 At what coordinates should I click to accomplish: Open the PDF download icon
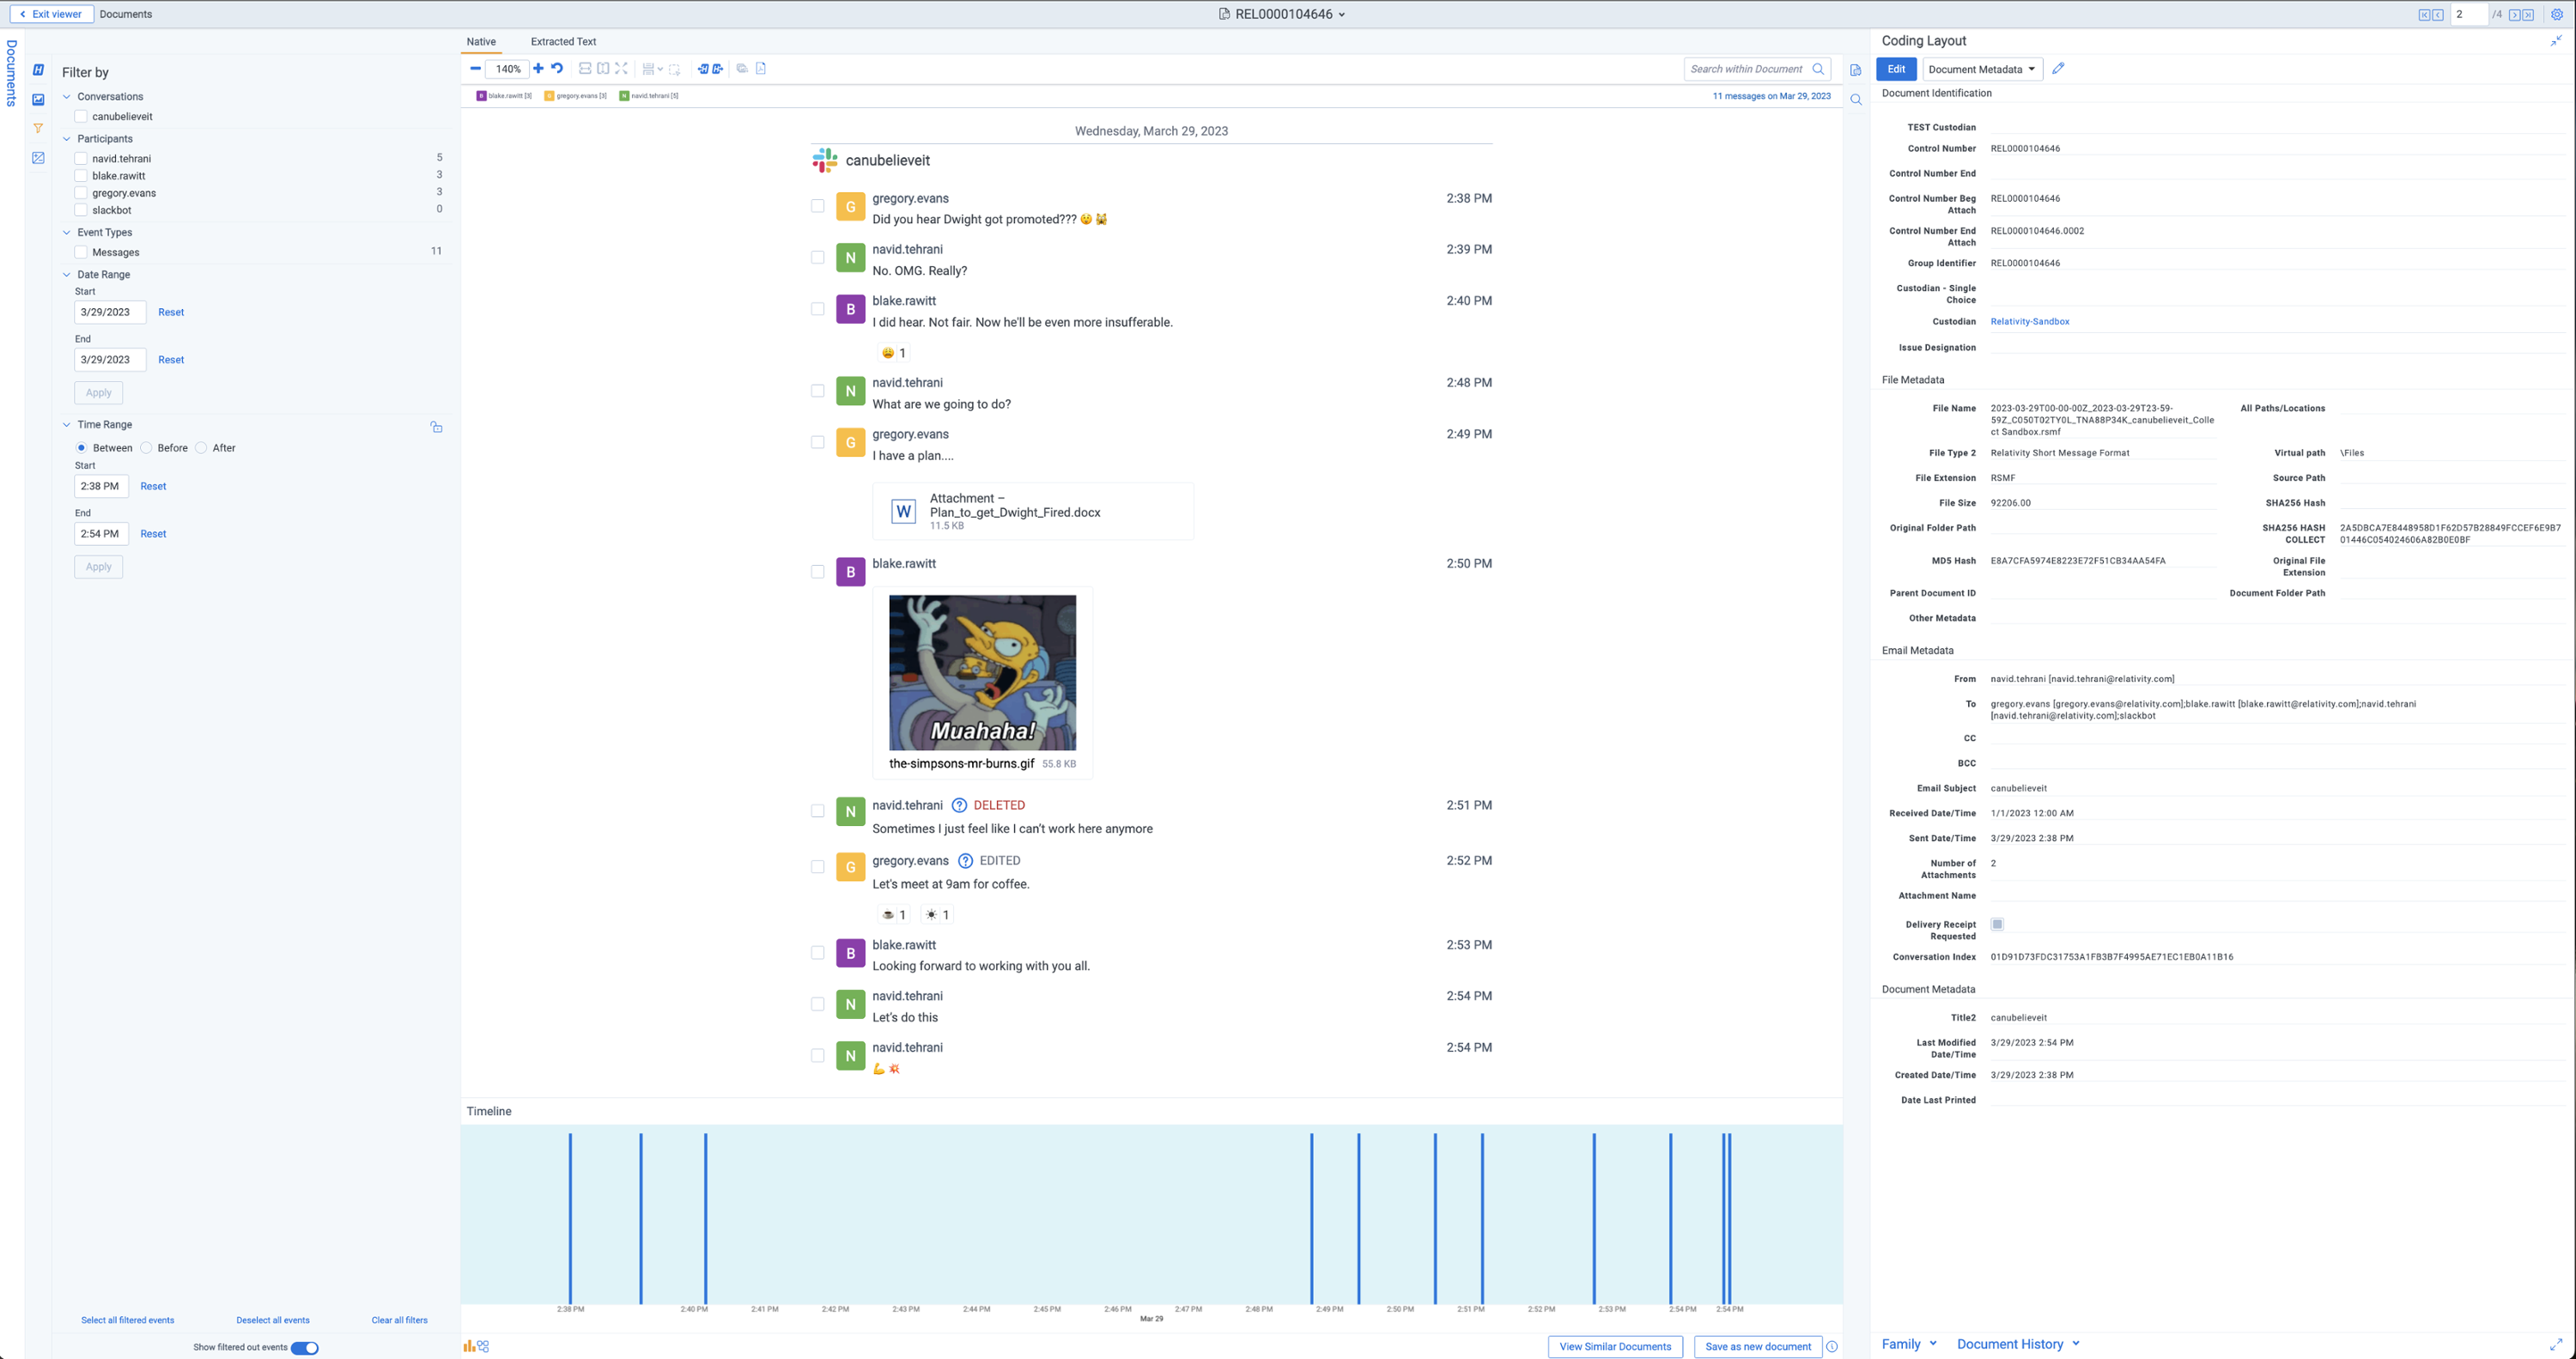(762, 68)
